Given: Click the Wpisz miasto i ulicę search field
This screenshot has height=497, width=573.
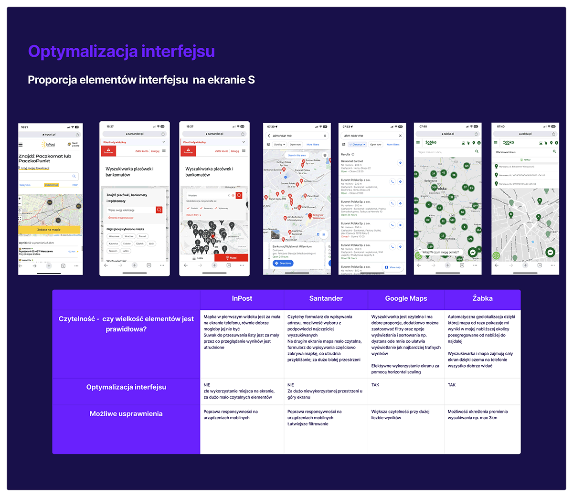Looking at the screenshot, I should tap(447, 151).
